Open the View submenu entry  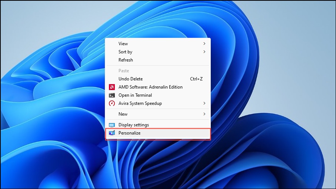click(158, 43)
